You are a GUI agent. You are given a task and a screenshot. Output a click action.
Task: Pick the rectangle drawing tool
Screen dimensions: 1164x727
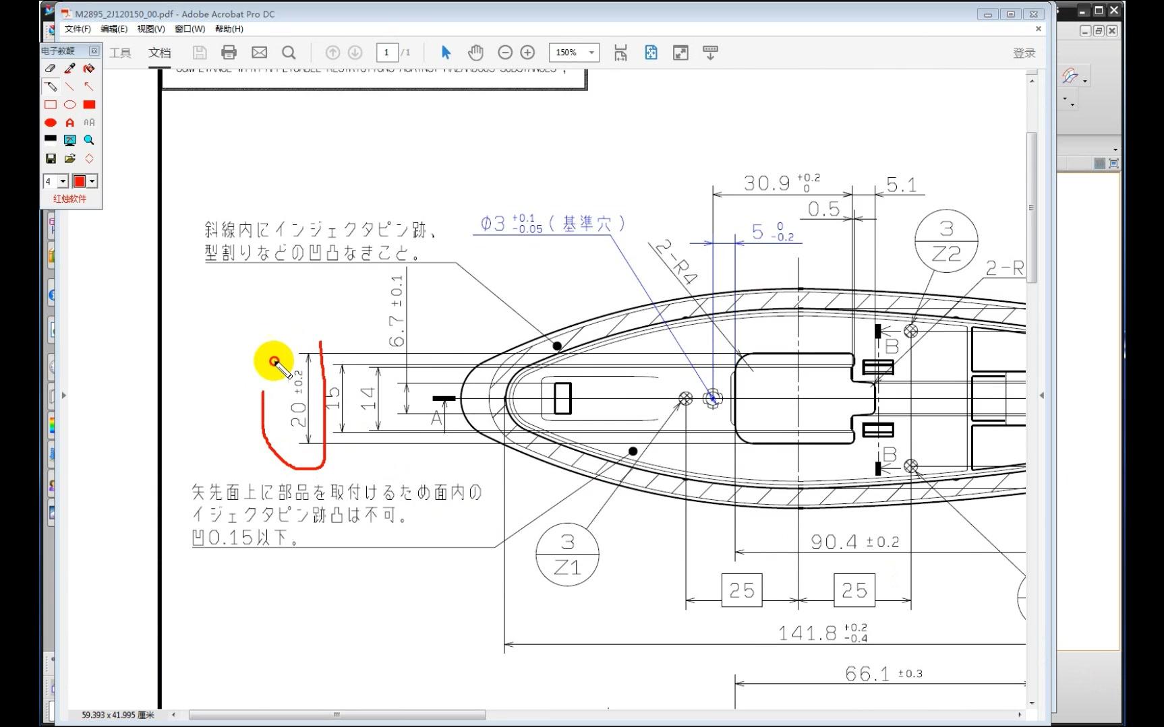50,104
